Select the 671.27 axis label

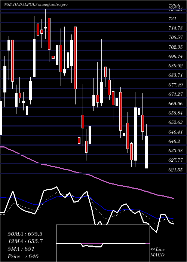(175, 94)
